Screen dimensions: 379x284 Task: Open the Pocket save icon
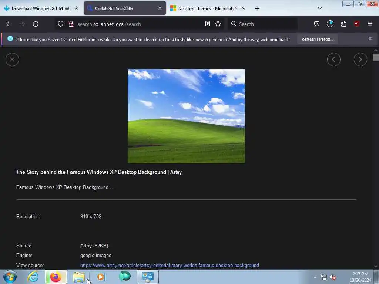point(317,24)
